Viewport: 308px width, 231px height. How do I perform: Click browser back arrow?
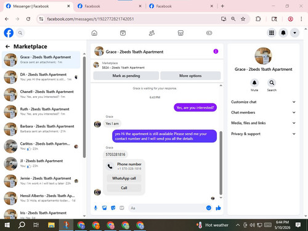(7, 19)
